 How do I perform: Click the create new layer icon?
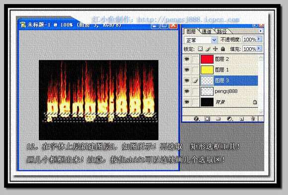click(241, 119)
